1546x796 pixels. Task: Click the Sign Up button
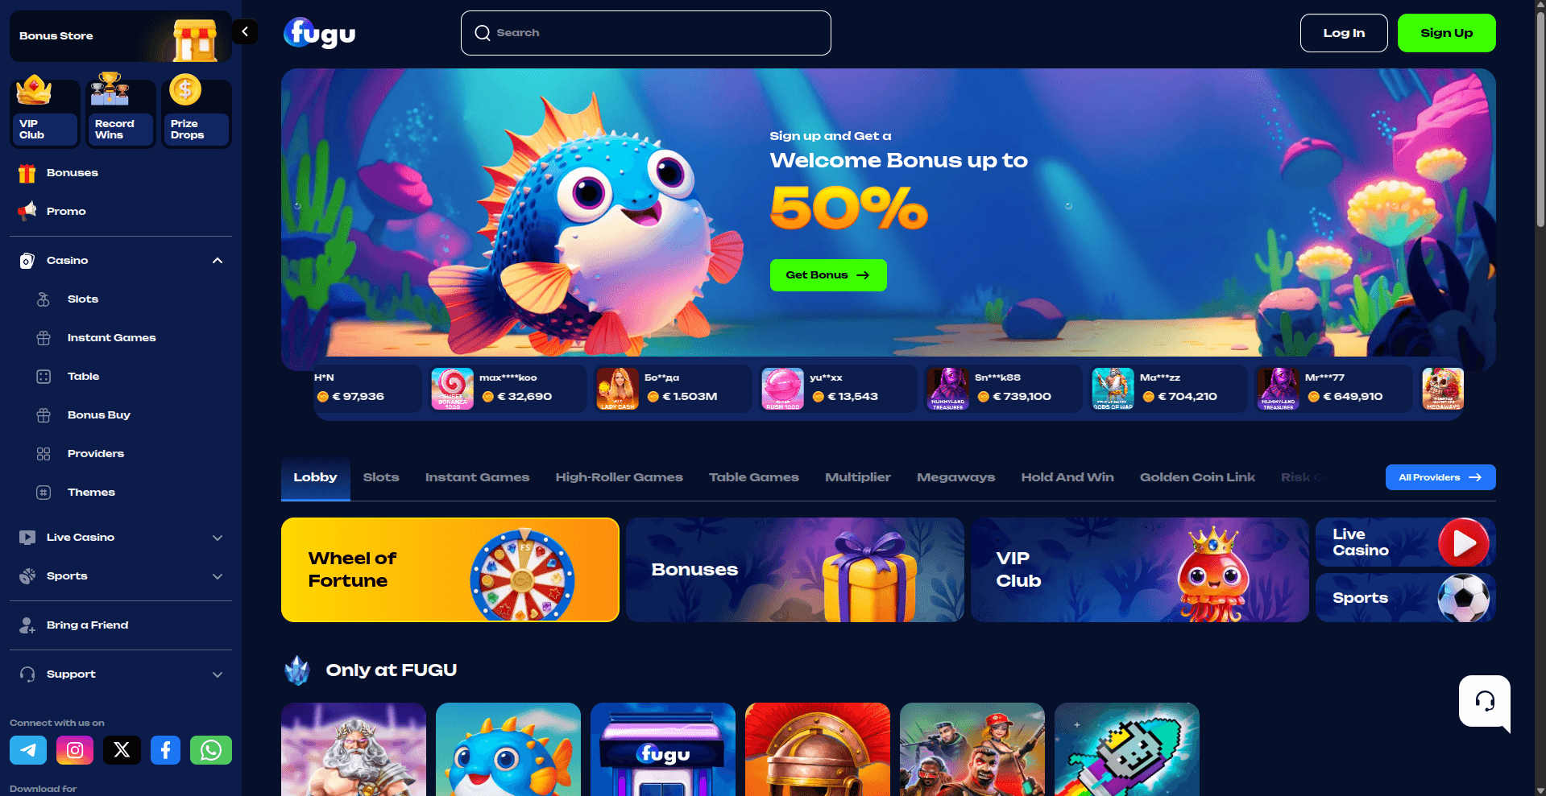[x=1446, y=33]
